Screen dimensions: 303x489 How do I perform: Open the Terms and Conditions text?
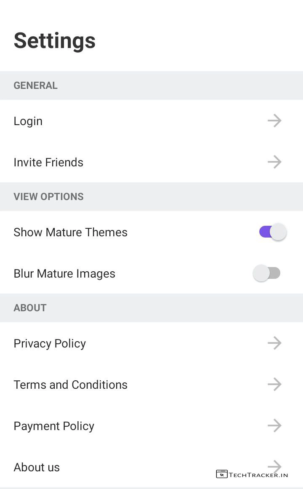(70, 385)
